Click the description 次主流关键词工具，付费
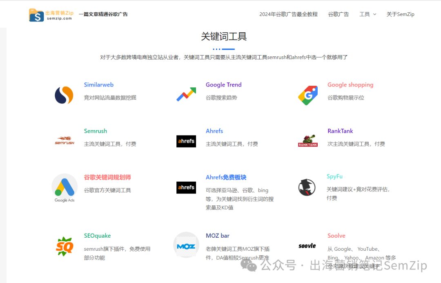Viewport: 441px width, 283px height. click(356, 144)
